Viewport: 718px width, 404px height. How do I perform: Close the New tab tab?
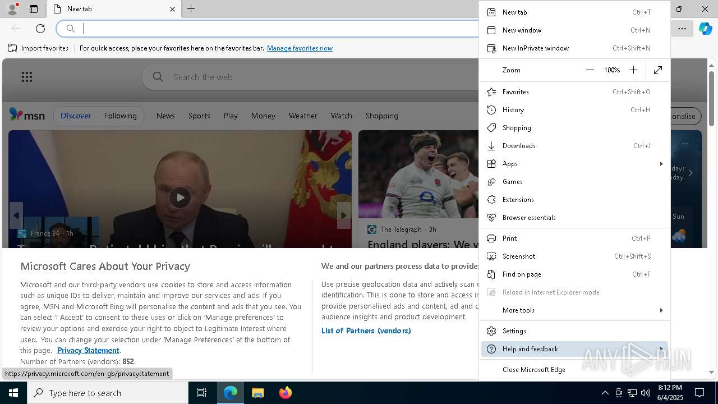[x=172, y=9]
